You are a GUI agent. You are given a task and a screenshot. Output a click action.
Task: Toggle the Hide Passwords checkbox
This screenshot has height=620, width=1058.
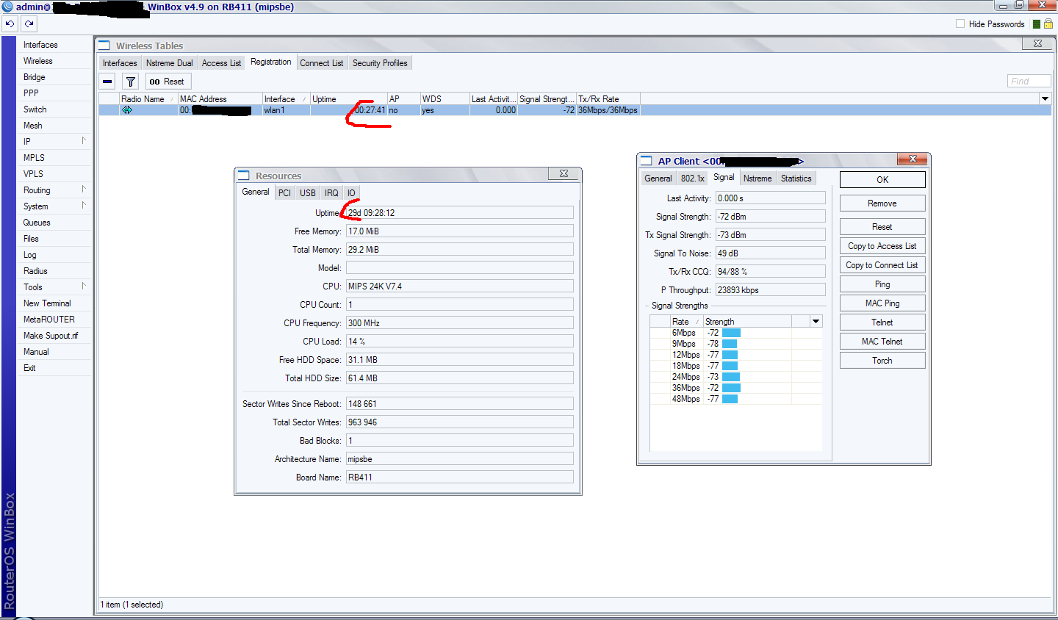960,24
